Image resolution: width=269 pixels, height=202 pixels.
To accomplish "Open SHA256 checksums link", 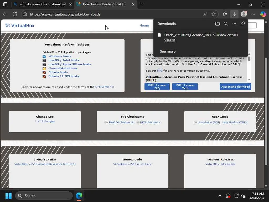I will (x=121, y=123).
